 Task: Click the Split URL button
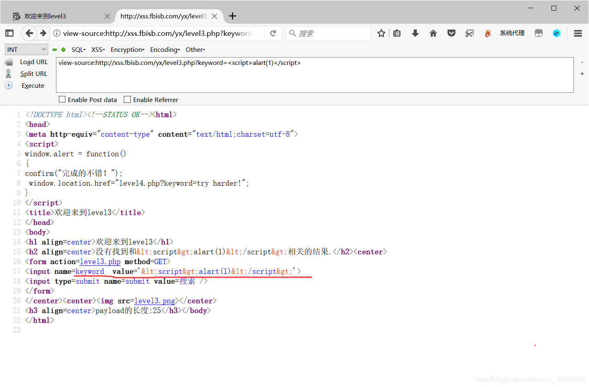(x=34, y=73)
